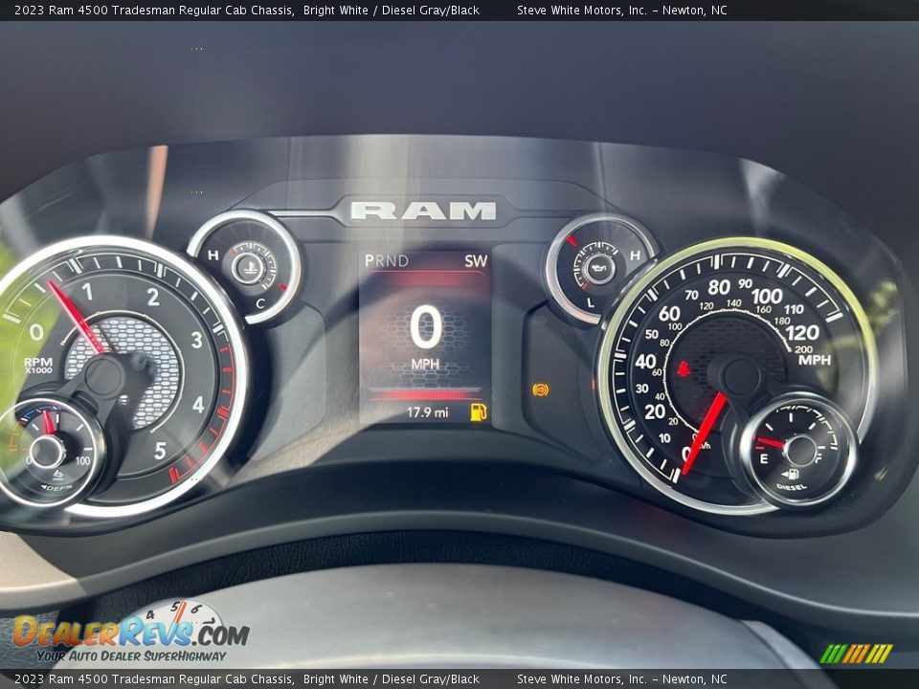Viewport: 919px width, 689px height.
Task: Click the top title 2023 Ram 4500 Tradesman
Action: click(x=153, y=10)
